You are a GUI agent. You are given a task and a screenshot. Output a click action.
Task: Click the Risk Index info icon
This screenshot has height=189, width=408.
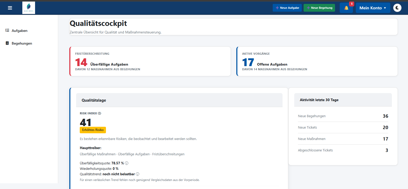pos(99,113)
